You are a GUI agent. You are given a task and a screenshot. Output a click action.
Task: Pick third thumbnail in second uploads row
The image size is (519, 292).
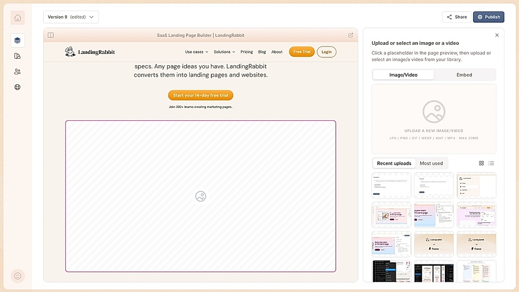click(x=476, y=215)
